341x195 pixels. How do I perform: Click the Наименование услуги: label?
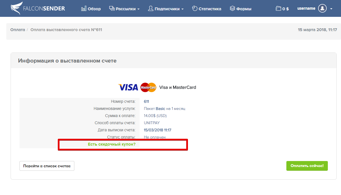(114, 108)
